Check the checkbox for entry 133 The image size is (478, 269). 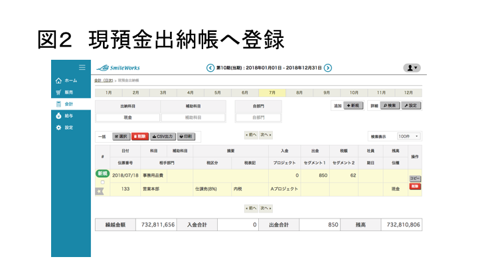(x=103, y=183)
